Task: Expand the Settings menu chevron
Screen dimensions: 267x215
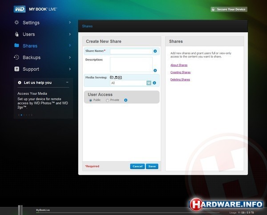Action: click(x=70, y=22)
